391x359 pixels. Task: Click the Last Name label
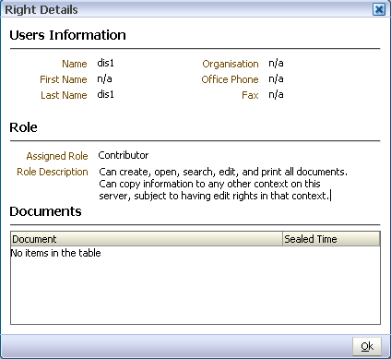click(64, 95)
